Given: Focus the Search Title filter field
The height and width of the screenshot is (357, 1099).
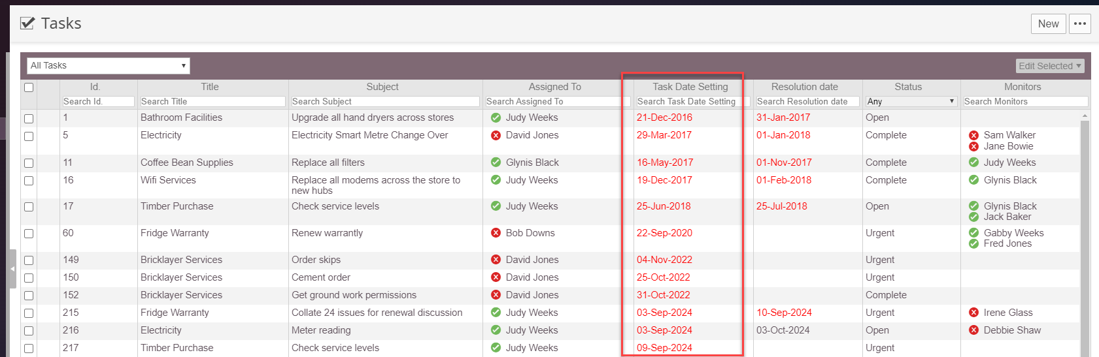Looking at the screenshot, I should pyautogui.click(x=212, y=101).
